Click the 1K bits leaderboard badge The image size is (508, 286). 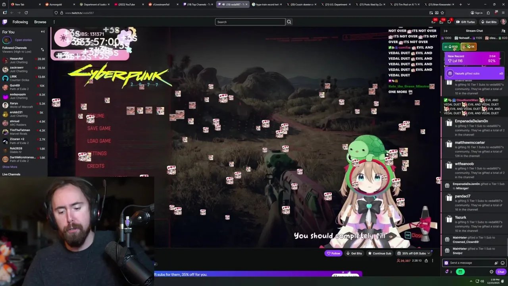click(x=469, y=47)
